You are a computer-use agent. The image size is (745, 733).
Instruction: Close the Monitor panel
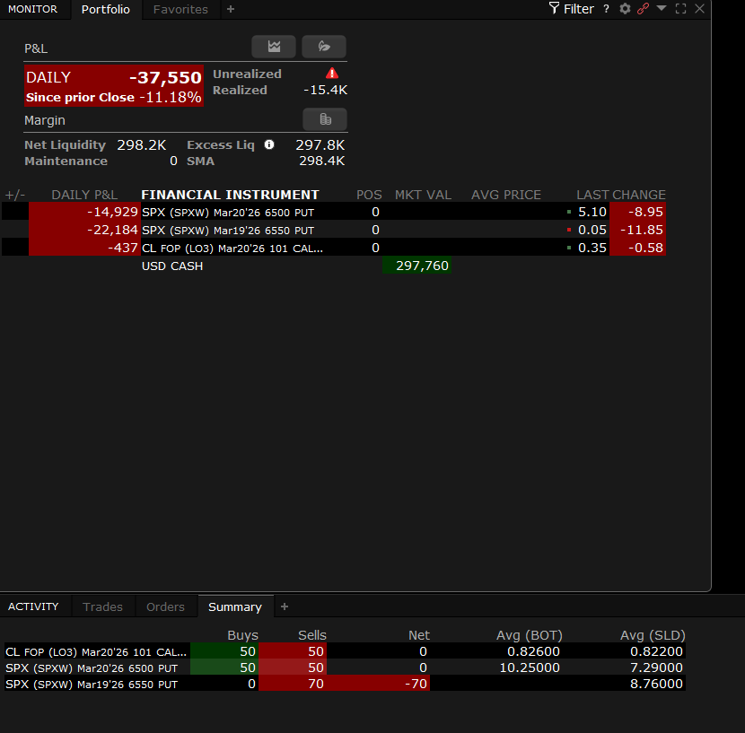[699, 9]
